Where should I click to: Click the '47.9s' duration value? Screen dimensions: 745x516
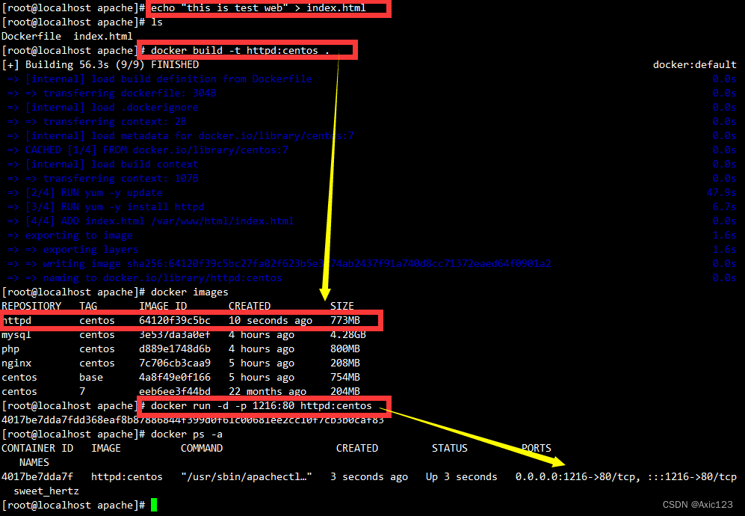721,193
